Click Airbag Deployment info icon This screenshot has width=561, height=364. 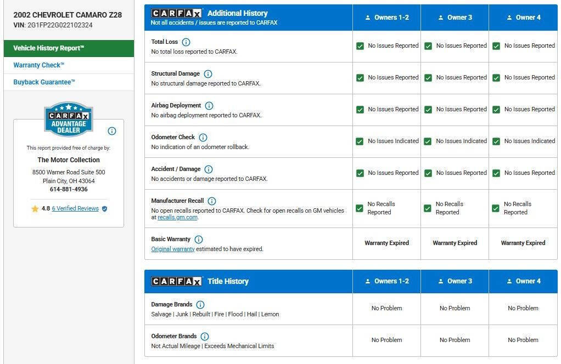tap(209, 106)
